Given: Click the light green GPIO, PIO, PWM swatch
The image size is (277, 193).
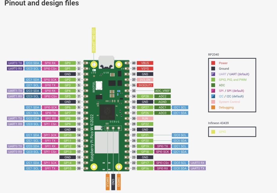Looking at the screenshot, I should (x=213, y=79).
